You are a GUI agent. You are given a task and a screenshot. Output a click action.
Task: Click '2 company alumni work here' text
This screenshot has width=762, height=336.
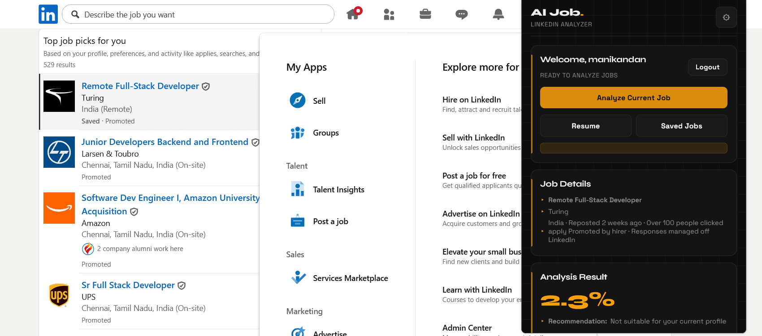[140, 248]
